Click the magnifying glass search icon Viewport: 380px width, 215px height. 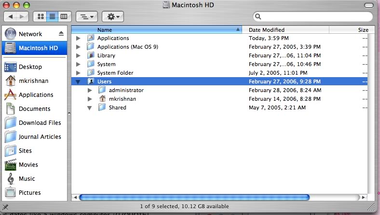[258, 16]
